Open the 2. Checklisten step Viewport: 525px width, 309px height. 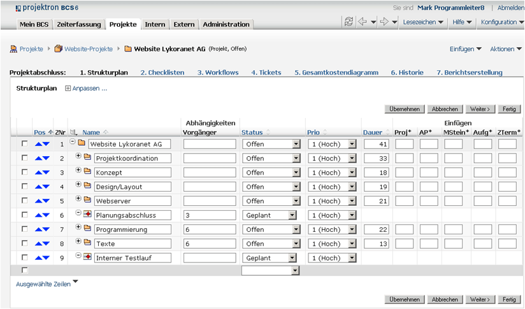[x=162, y=73]
